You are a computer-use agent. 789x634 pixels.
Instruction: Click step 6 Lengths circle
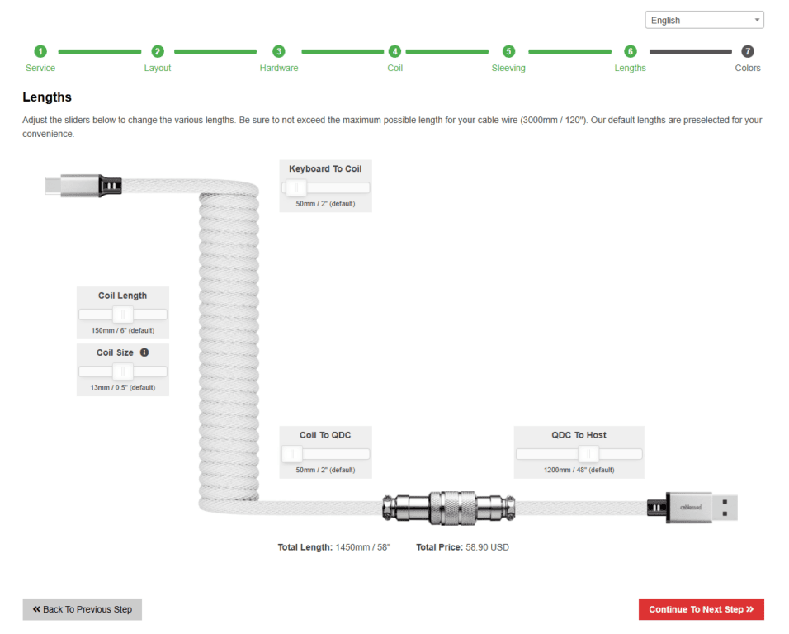point(631,51)
